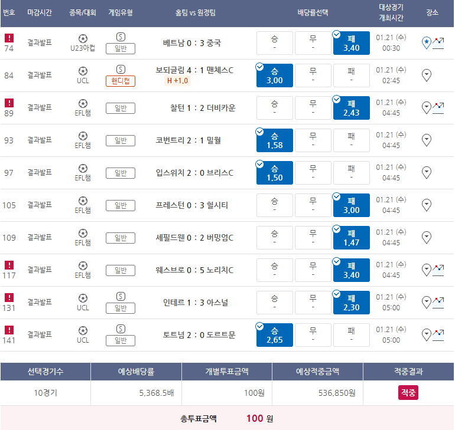The image size is (455, 430).
Task: Click the location pin for match 109
Action: click(427, 237)
